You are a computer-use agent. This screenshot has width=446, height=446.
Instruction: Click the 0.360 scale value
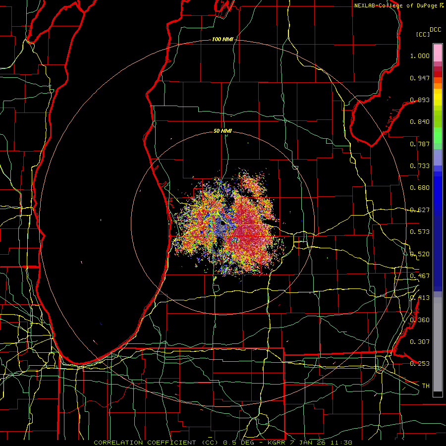(x=420, y=320)
